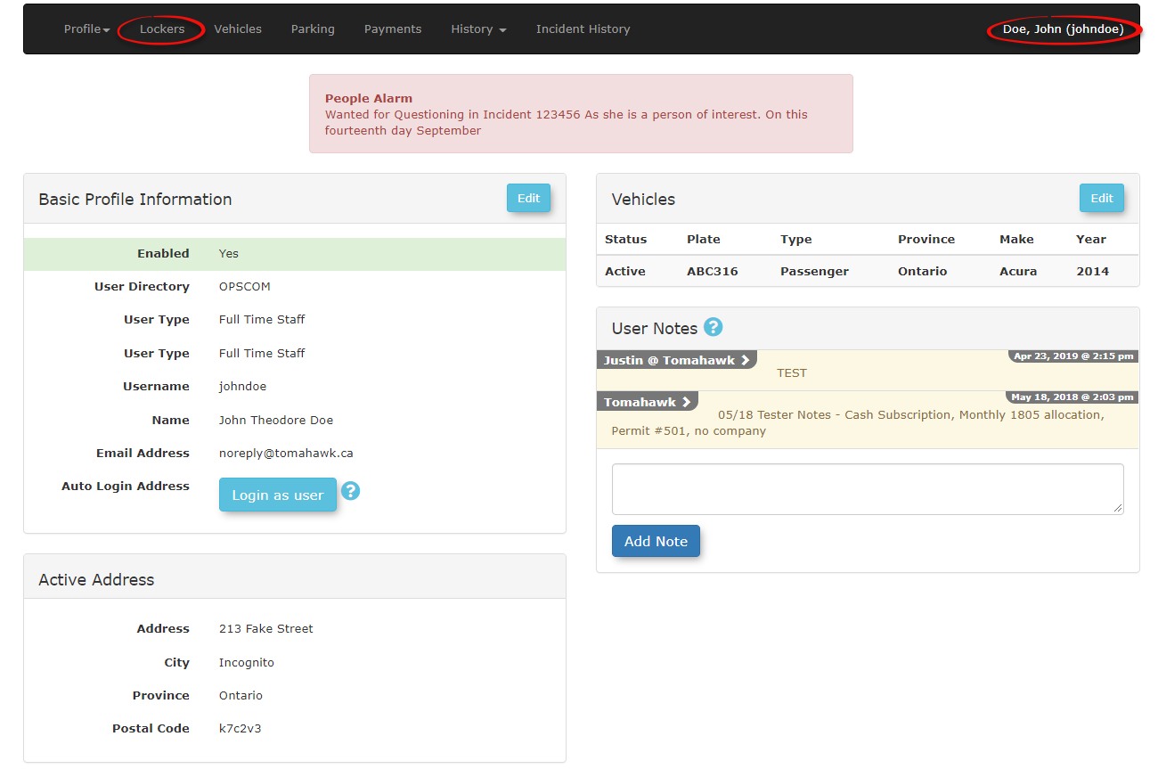Show help for Auto Login Address

(x=351, y=491)
